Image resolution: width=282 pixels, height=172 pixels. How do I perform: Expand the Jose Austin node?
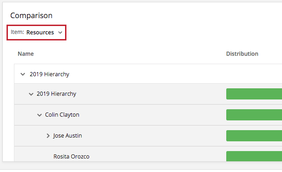[x=48, y=136]
